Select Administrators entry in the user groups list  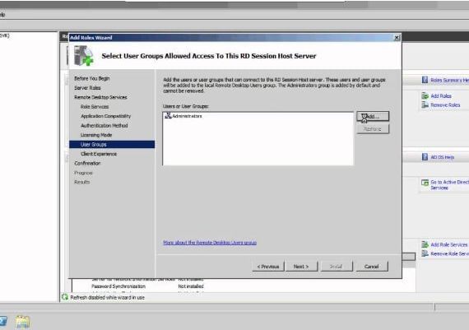pos(187,116)
